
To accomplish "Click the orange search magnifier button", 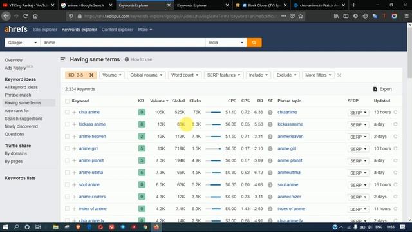I will (x=254, y=43).
